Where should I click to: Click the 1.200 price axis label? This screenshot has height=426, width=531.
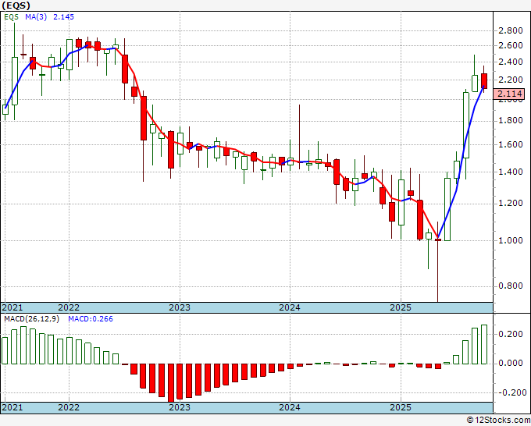point(511,203)
